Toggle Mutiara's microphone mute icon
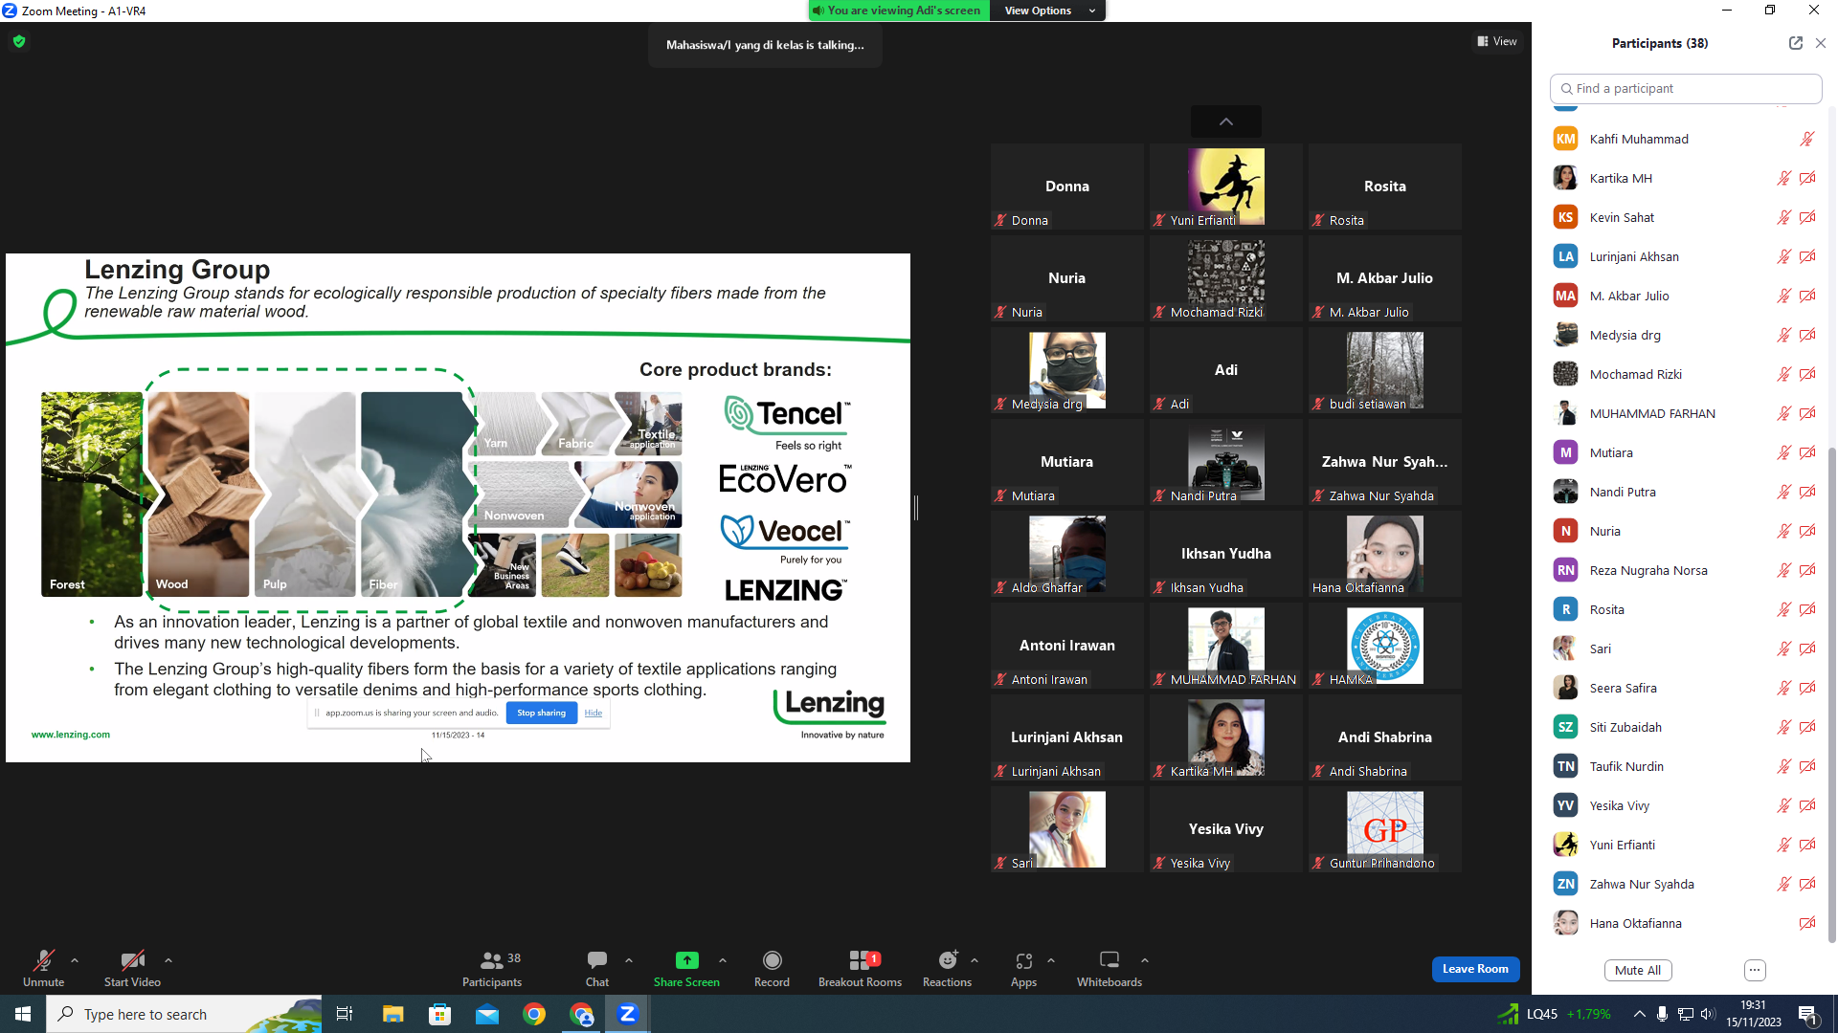Viewport: 1838px width, 1033px height. click(x=1783, y=452)
